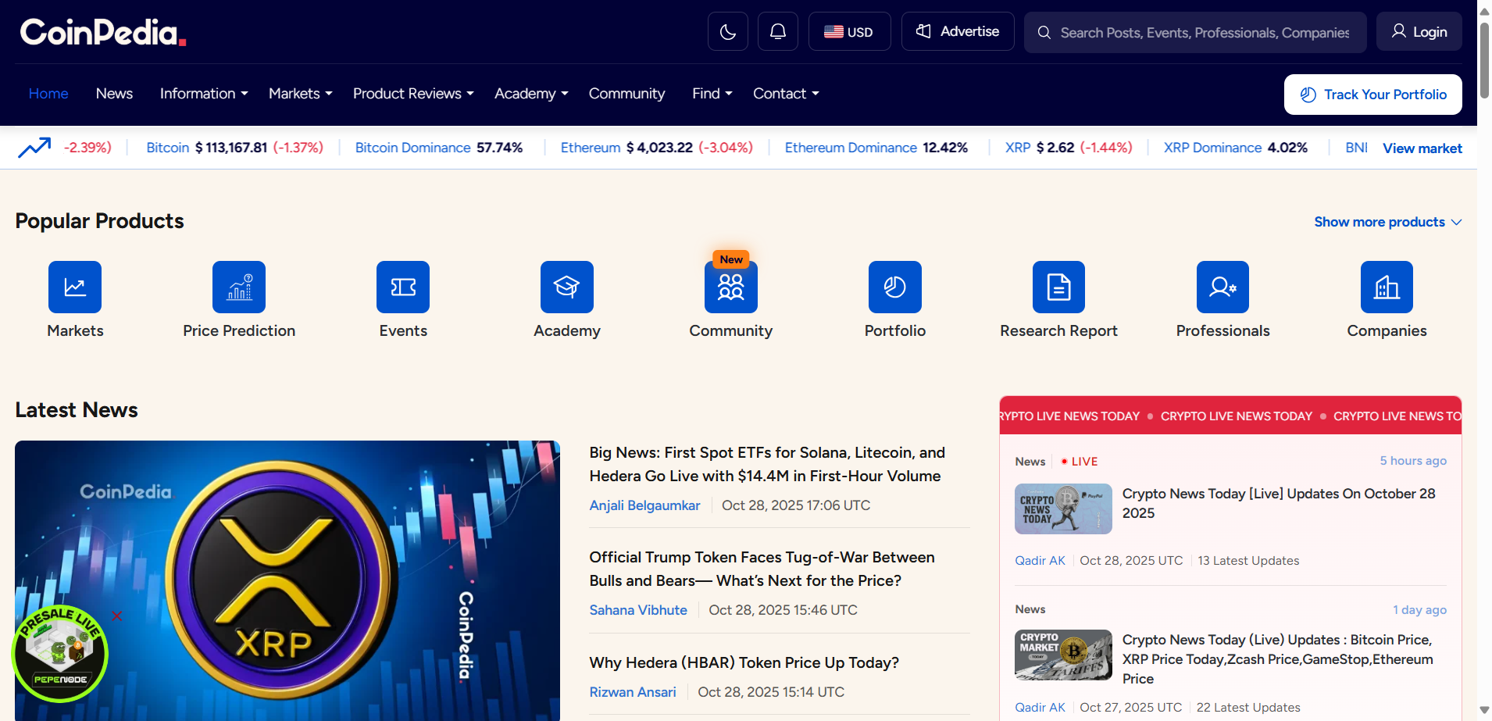Open the Price Prediction icon

(x=239, y=287)
